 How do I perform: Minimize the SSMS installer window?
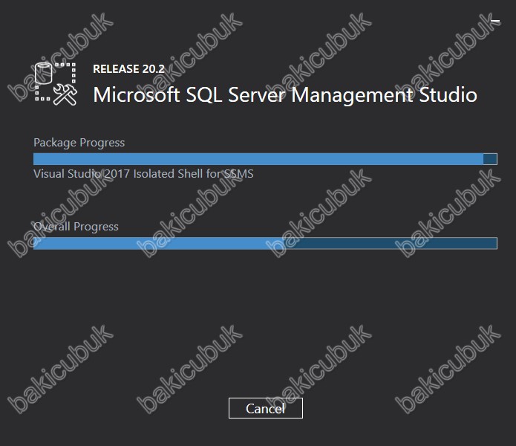(495, 21)
